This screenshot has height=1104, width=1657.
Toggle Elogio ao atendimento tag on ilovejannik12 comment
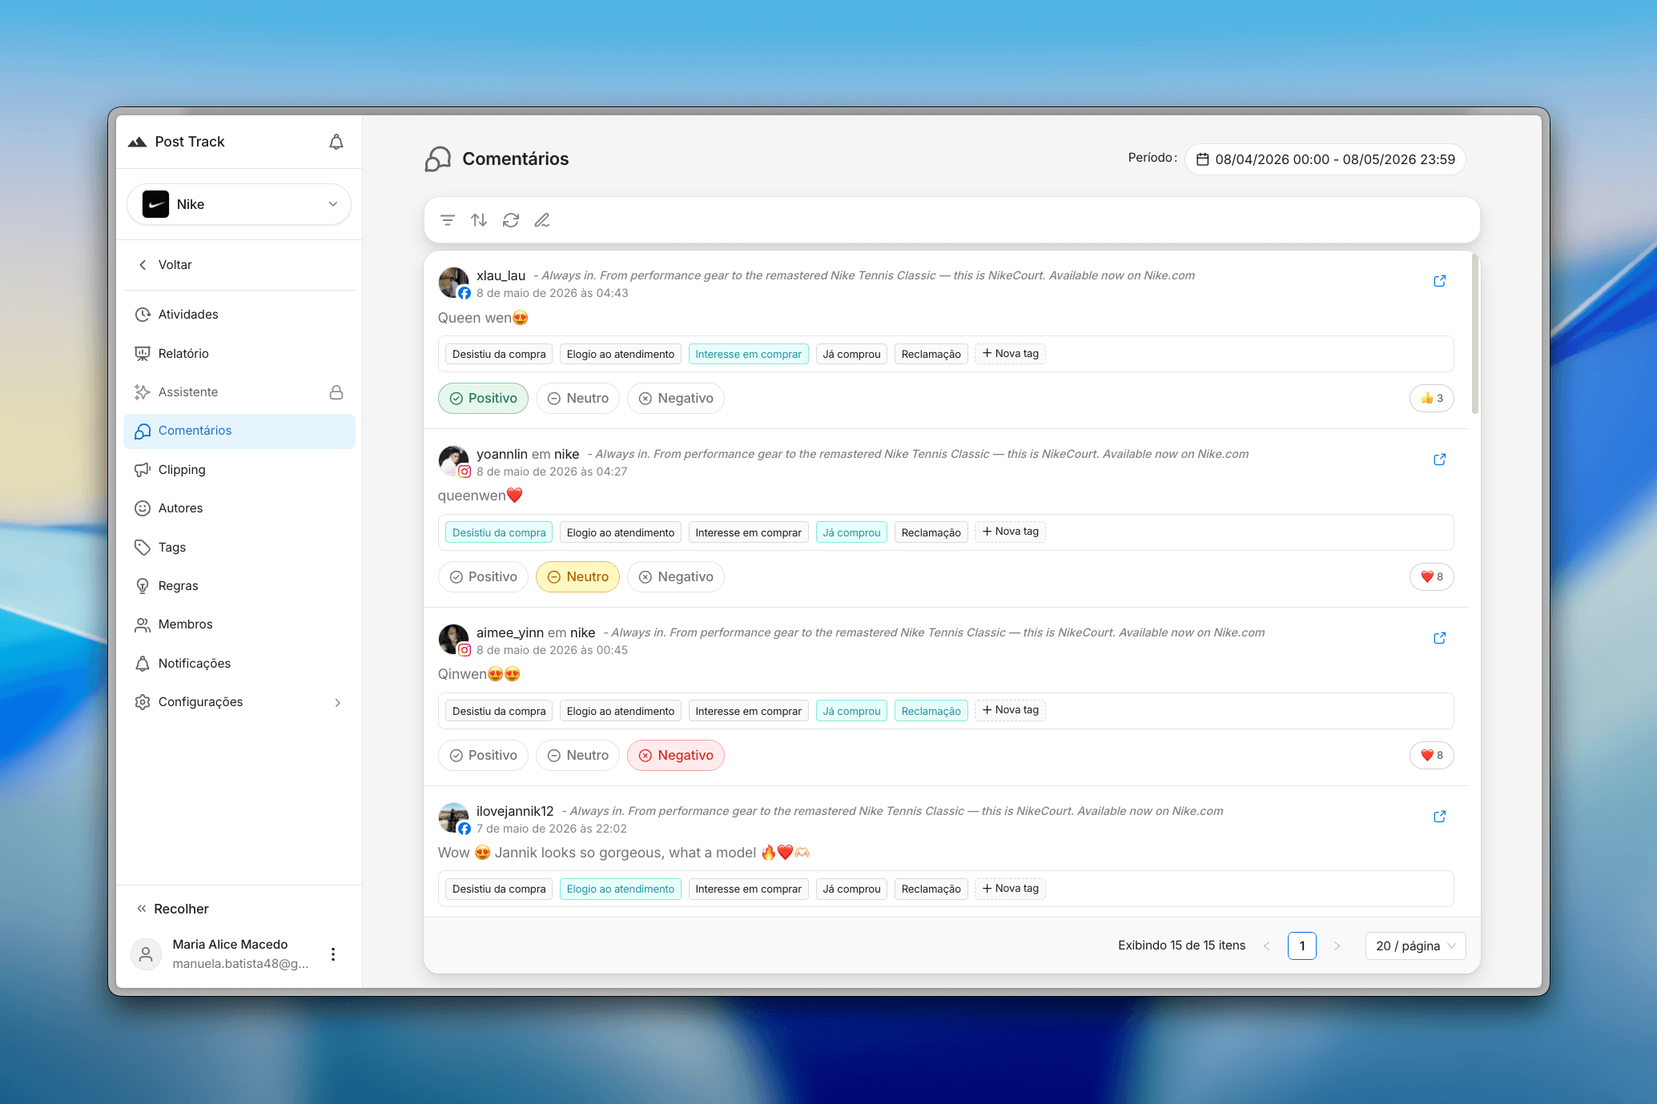point(621,889)
